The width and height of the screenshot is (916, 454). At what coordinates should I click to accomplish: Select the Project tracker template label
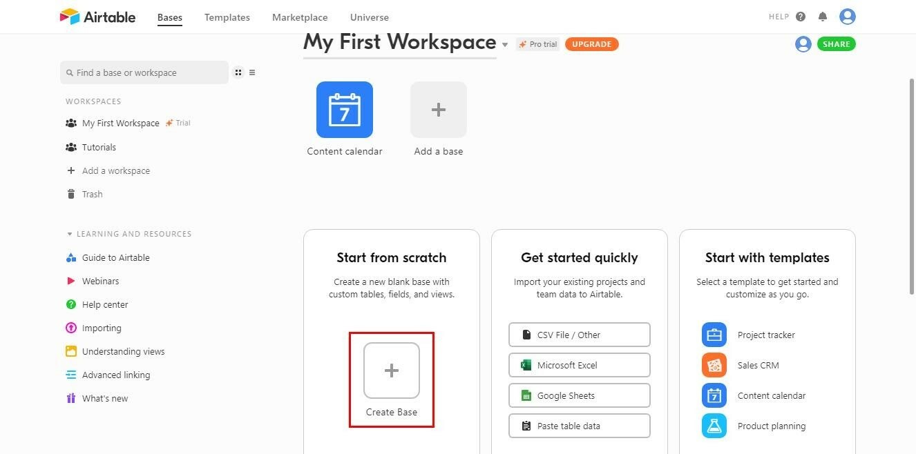[x=766, y=335]
